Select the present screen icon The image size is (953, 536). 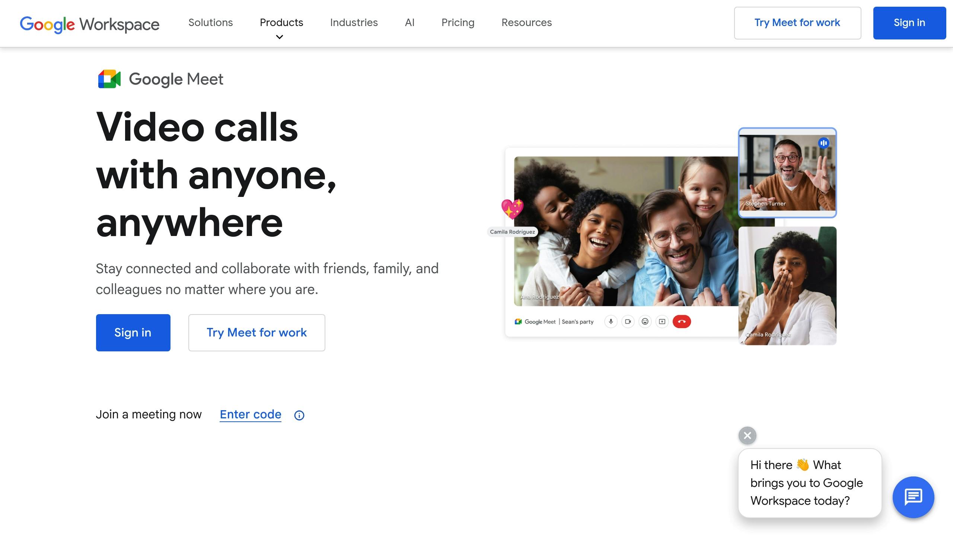click(662, 321)
